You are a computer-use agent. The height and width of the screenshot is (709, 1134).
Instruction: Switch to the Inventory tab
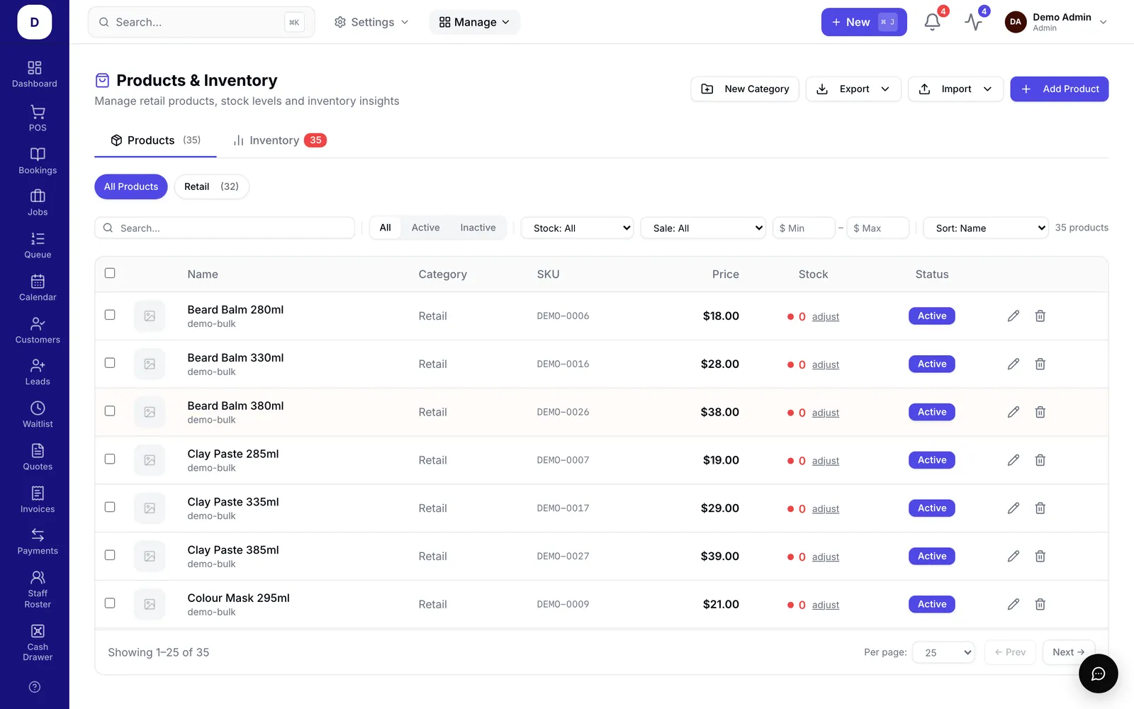click(x=279, y=140)
